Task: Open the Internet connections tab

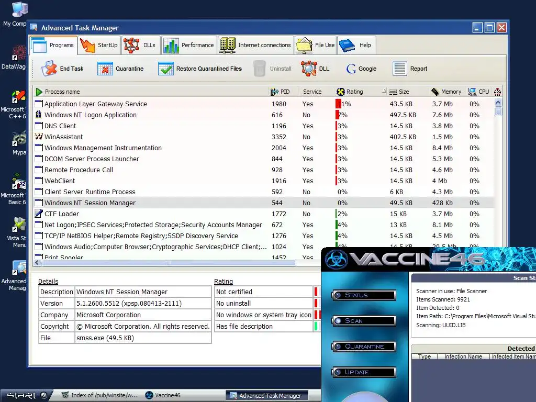Action: (256, 45)
